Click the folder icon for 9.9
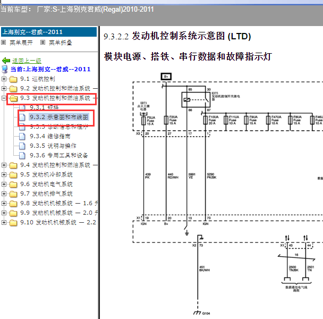 [13, 213]
